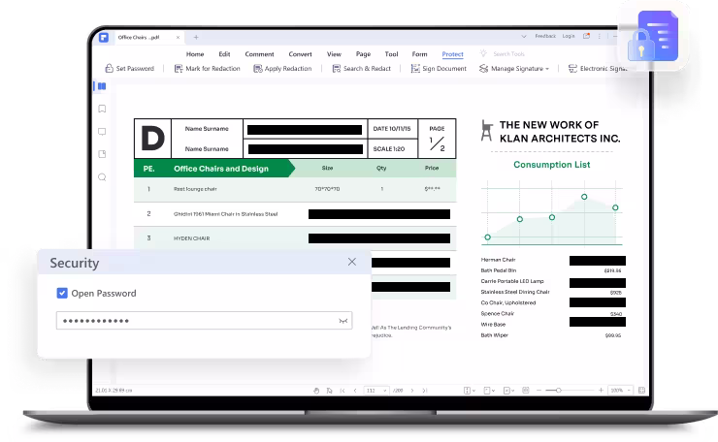This screenshot has width=718, height=442.
Task: Open the three-dot more options menu
Action: coord(600,36)
